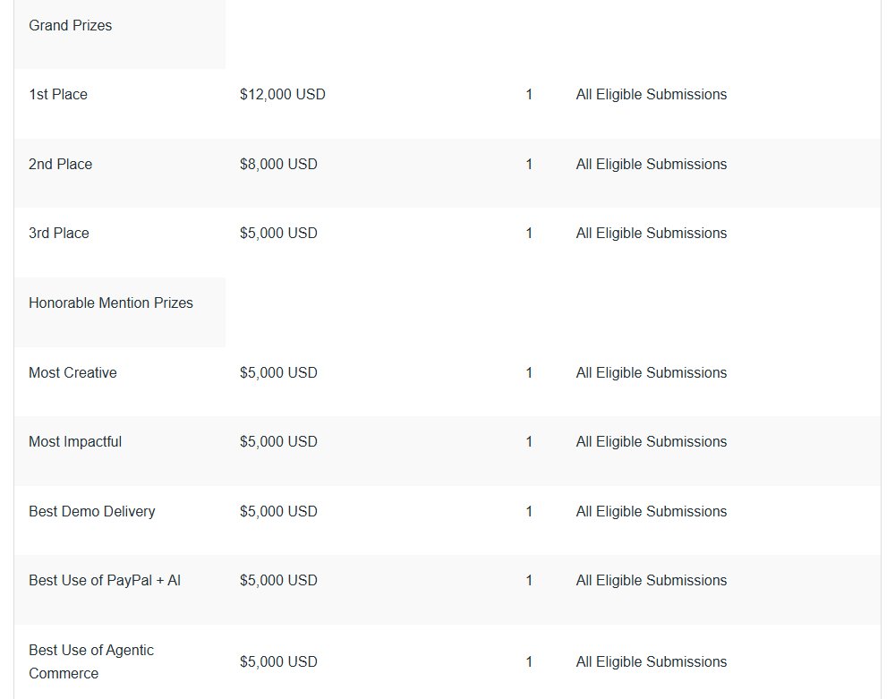Click All Eligible Submissions for 2nd Place

(652, 165)
